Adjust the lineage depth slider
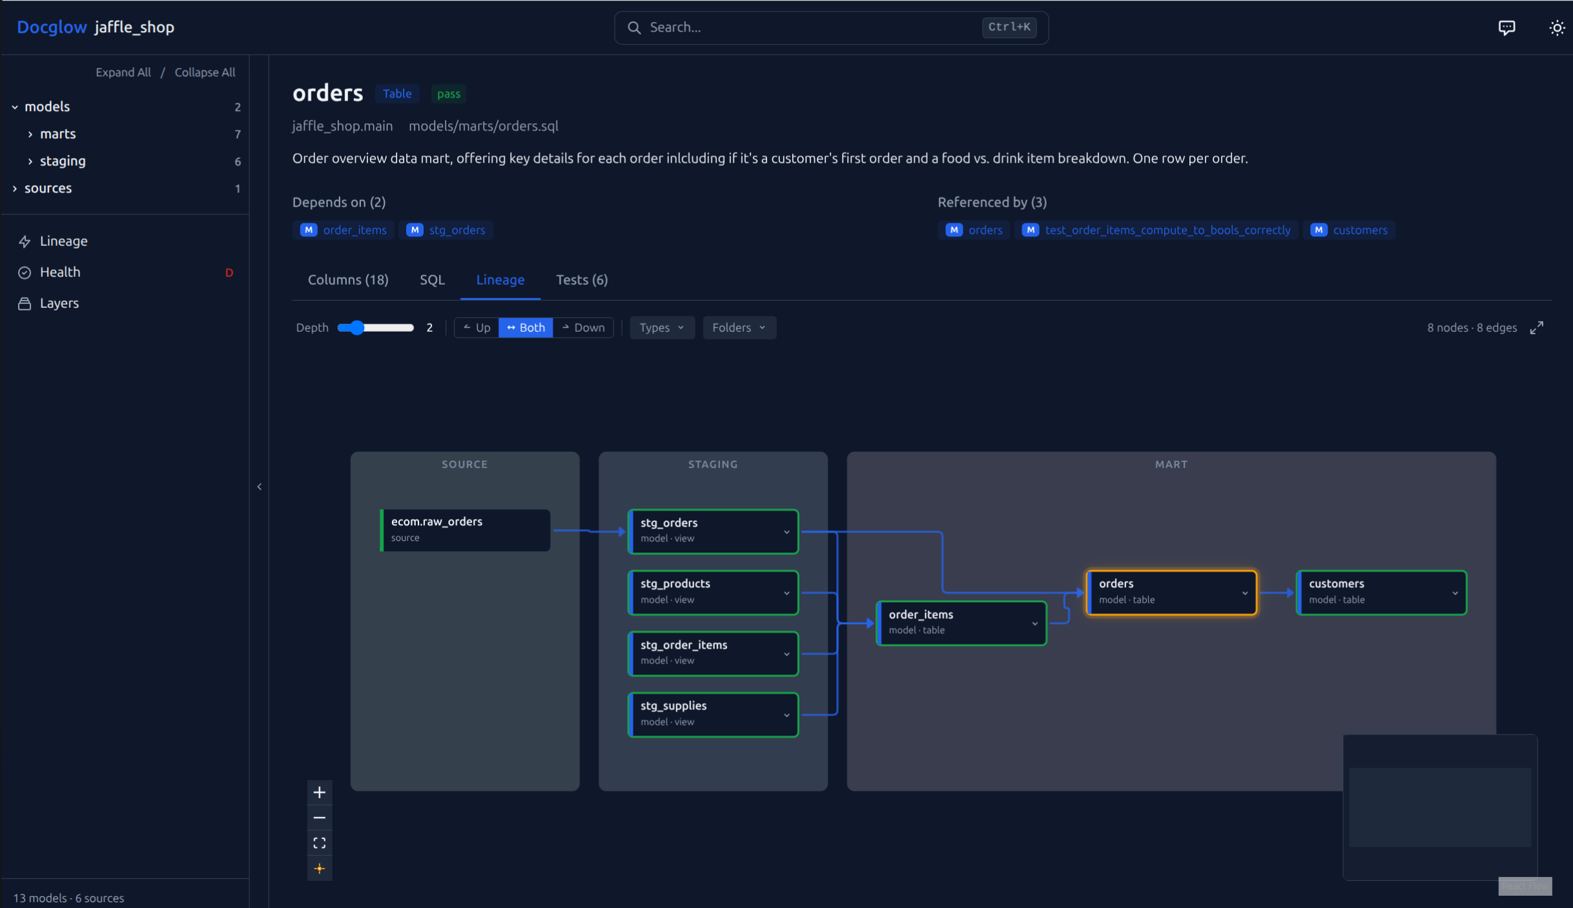Viewport: 1573px width, 908px height. [356, 327]
